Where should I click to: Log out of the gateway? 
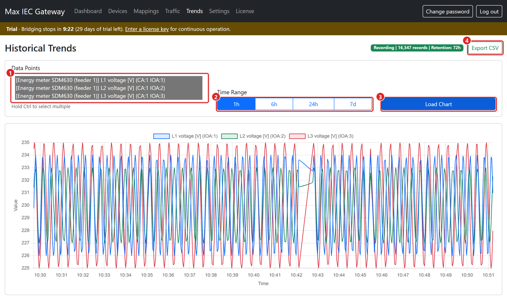tap(489, 11)
